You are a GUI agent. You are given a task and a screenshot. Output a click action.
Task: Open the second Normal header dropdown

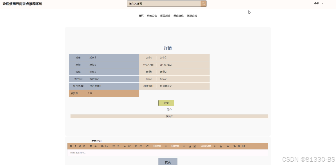click(178, 146)
